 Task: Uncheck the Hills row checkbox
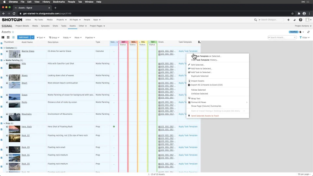click(1, 68)
